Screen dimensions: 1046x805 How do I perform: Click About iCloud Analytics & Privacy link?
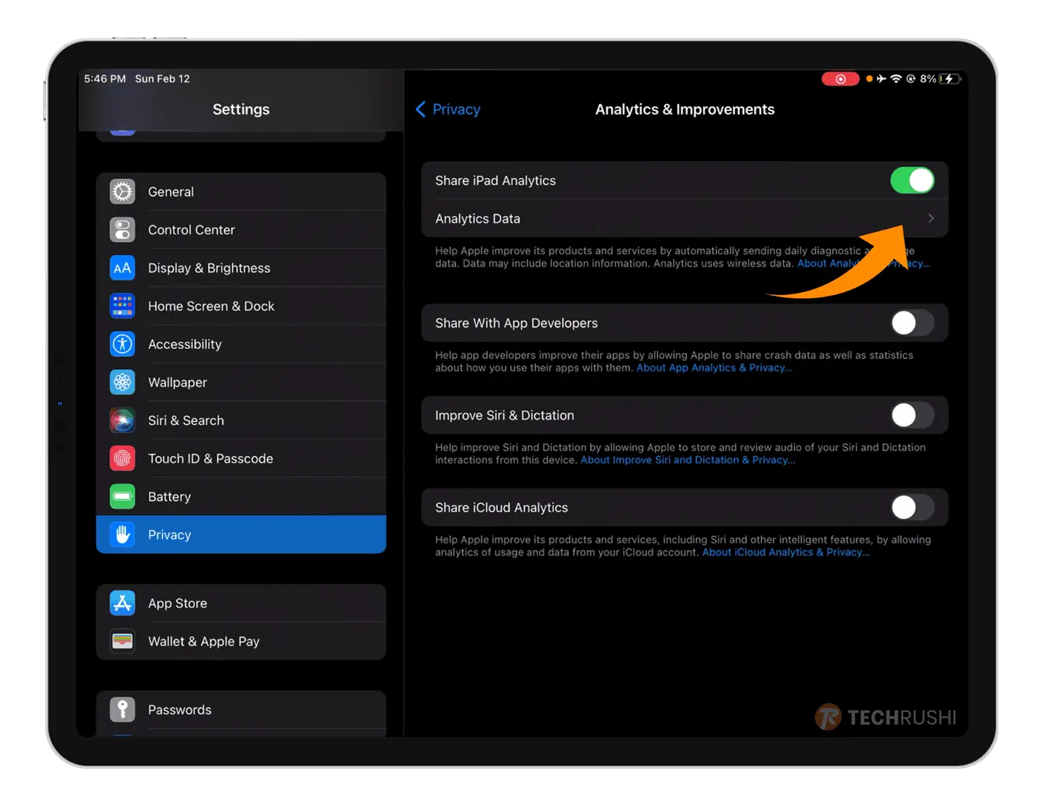point(785,552)
